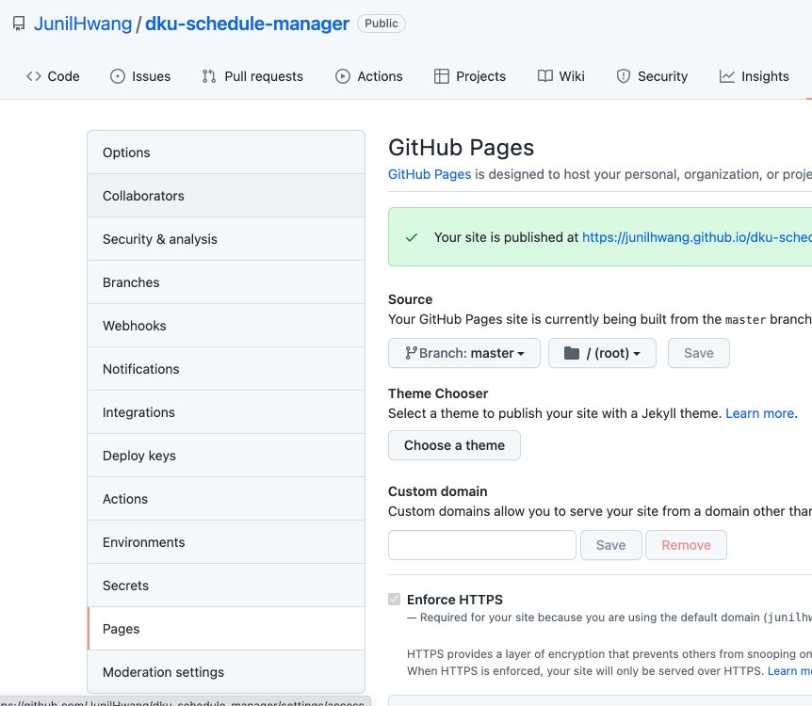
Task: Click Learn more about Jekyll themes
Action: pyautogui.click(x=759, y=413)
